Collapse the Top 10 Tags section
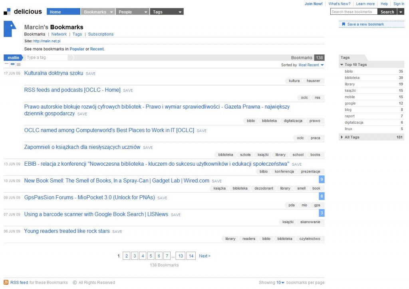The image size is (409, 289). point(342,64)
